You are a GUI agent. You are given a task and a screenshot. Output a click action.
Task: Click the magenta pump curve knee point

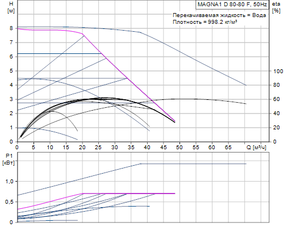[83, 34]
